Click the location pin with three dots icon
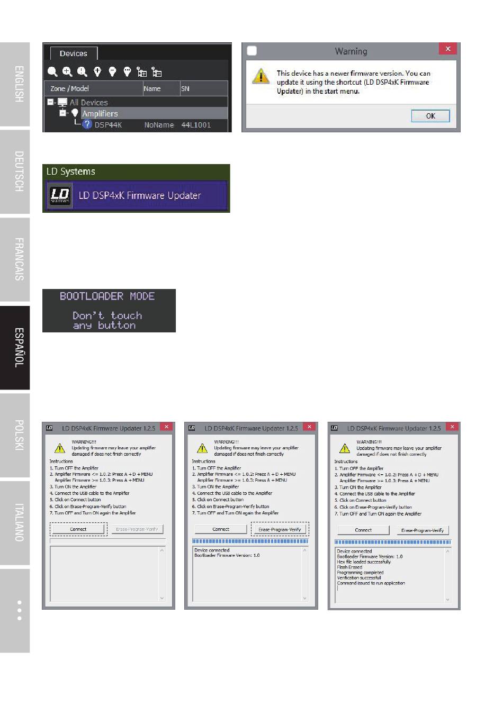The image size is (503, 705). (127, 71)
